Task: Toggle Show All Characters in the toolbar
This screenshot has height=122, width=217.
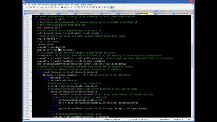Action: (84, 7)
